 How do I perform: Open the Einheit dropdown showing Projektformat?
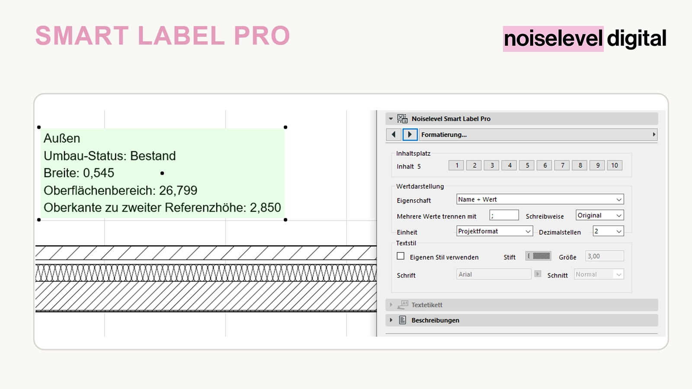tap(494, 231)
